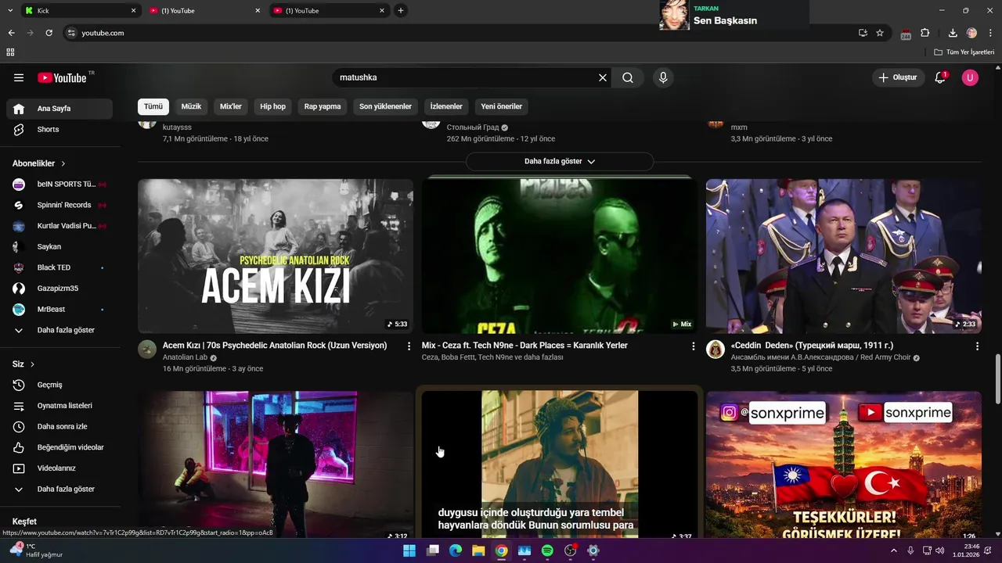This screenshot has height=563, width=1002.
Task: Open the Ceza ft. Tech N9ne mix thumbnail
Action: point(560,256)
